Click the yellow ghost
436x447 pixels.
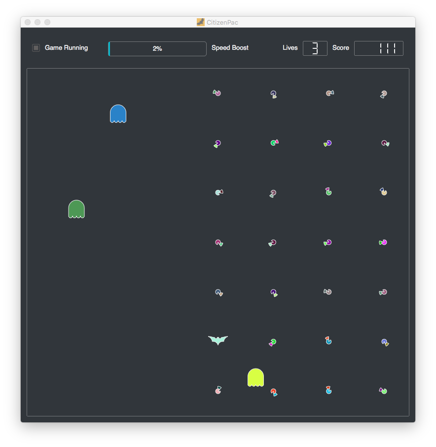click(x=255, y=377)
